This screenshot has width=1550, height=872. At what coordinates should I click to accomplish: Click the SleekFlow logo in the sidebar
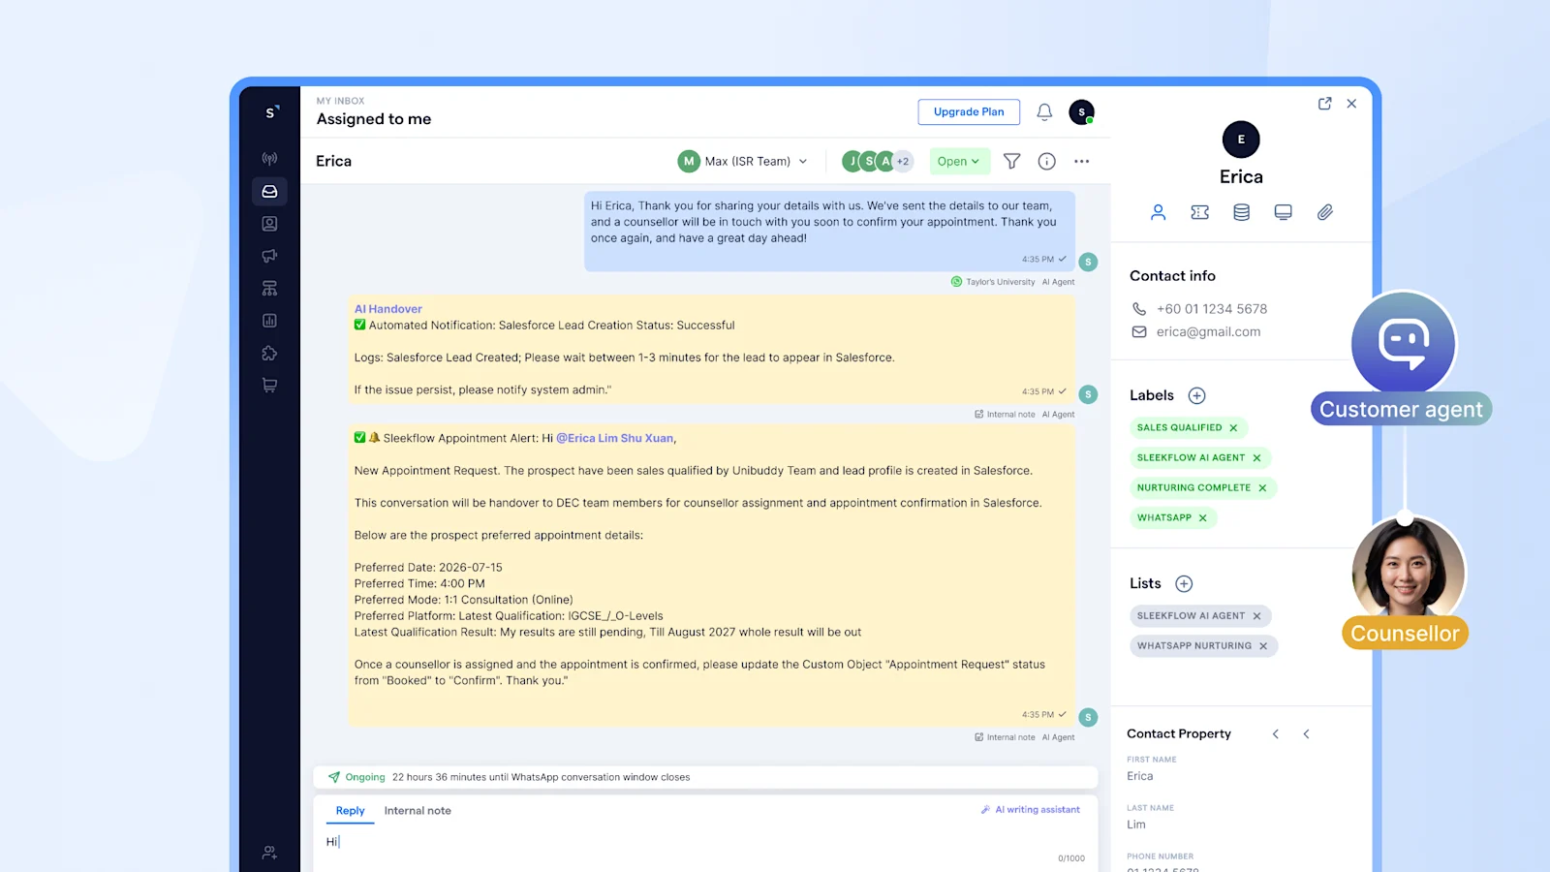pos(271,112)
